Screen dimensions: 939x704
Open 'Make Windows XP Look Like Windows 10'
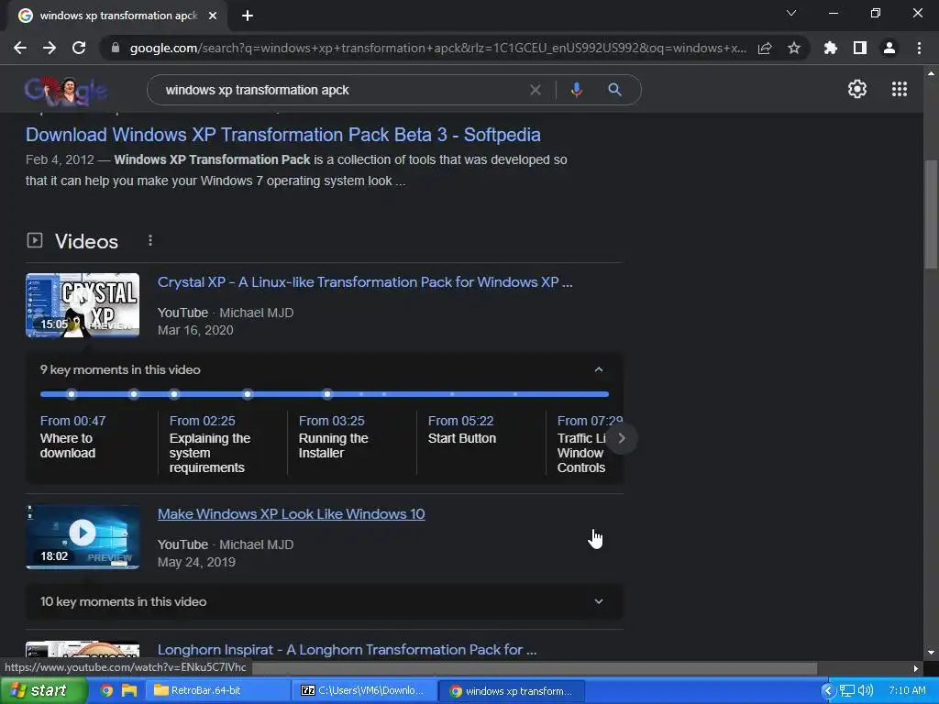[291, 514]
